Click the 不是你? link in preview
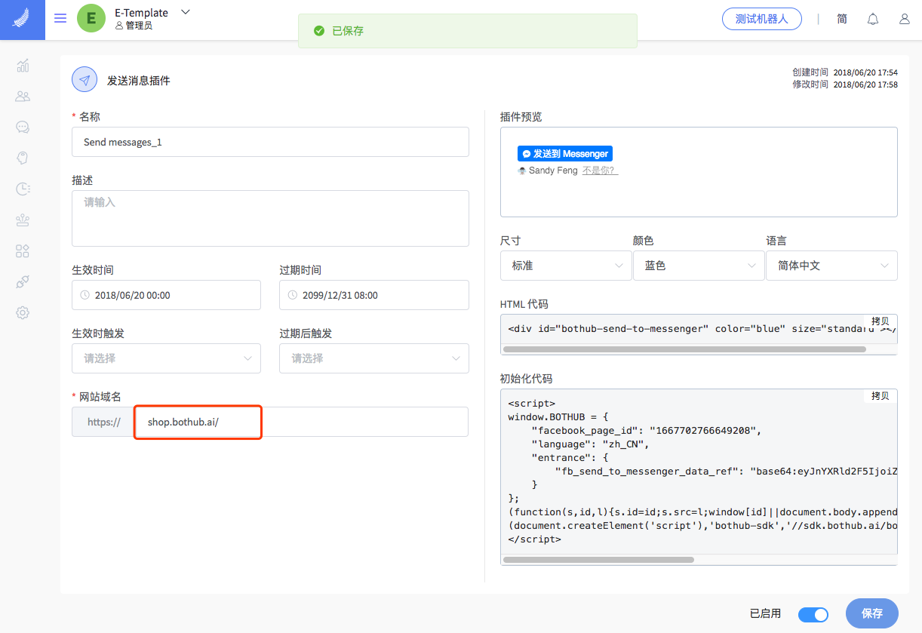Image resolution: width=922 pixels, height=633 pixels. click(600, 171)
